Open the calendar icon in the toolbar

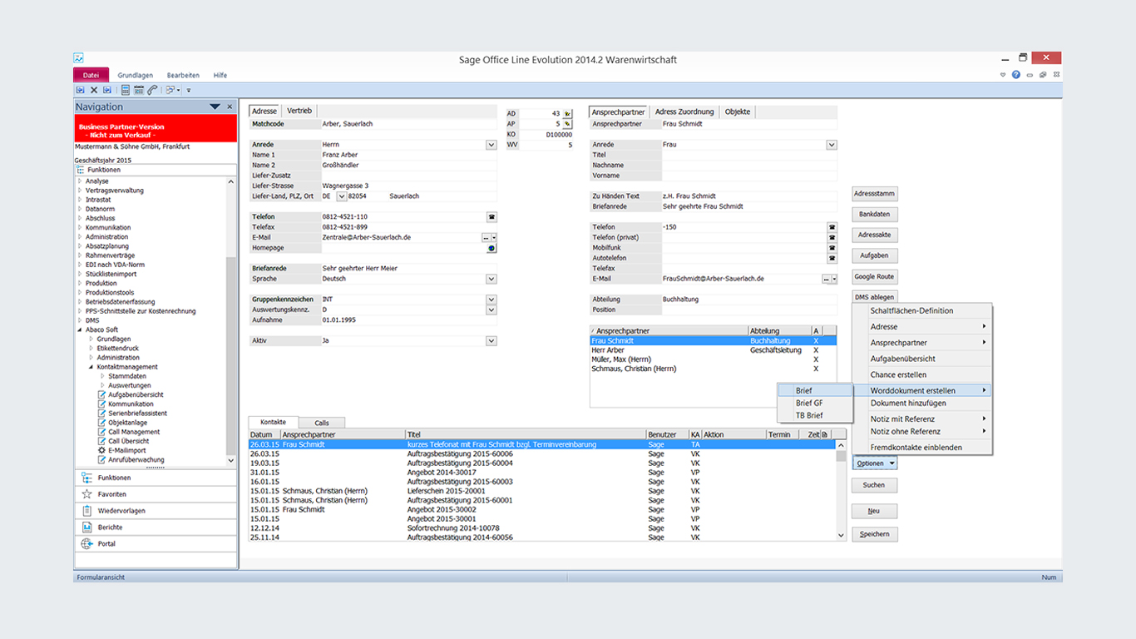pos(139,90)
